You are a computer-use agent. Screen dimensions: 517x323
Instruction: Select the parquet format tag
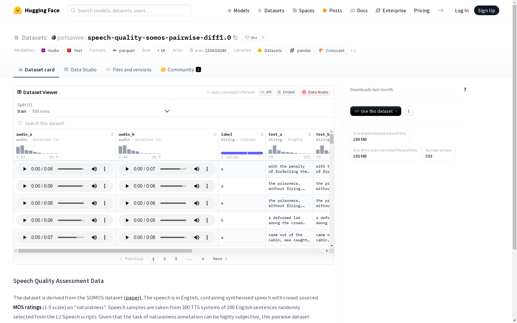pyautogui.click(x=123, y=50)
